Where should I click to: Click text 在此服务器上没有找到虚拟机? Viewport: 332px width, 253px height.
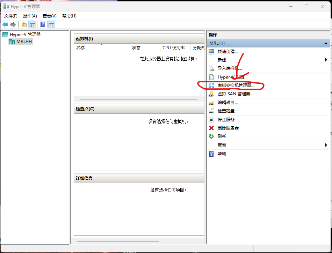[168, 59]
